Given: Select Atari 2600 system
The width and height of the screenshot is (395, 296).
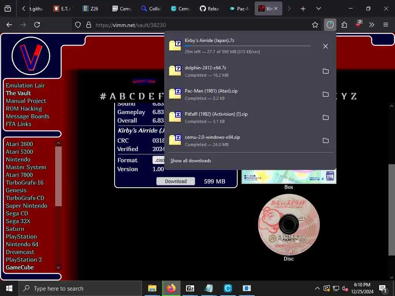Looking at the screenshot, I should pyautogui.click(x=19, y=144).
